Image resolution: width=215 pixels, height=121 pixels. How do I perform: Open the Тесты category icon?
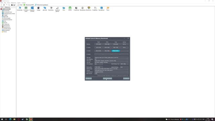[x=108, y=8]
